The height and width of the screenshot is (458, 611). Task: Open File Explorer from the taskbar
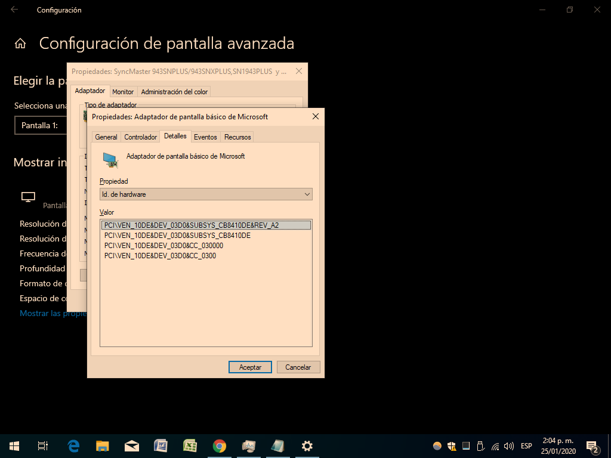(103, 446)
